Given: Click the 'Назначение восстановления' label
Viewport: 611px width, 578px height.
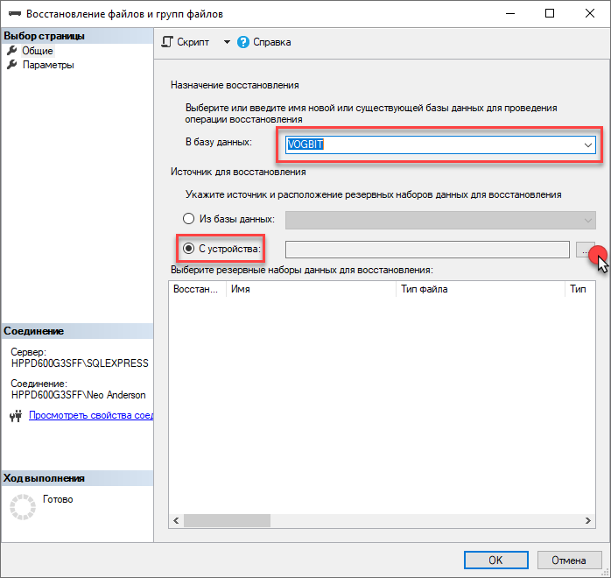Looking at the screenshot, I should pyautogui.click(x=235, y=85).
